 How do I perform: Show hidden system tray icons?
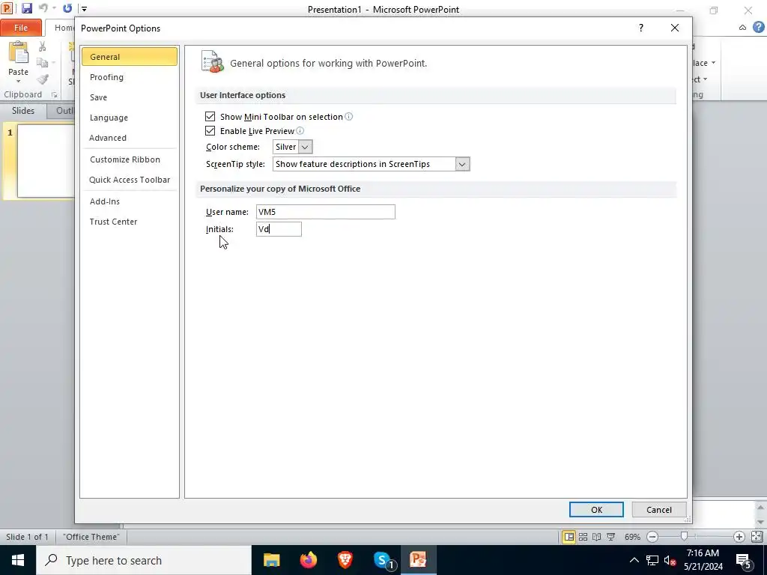[x=634, y=560]
